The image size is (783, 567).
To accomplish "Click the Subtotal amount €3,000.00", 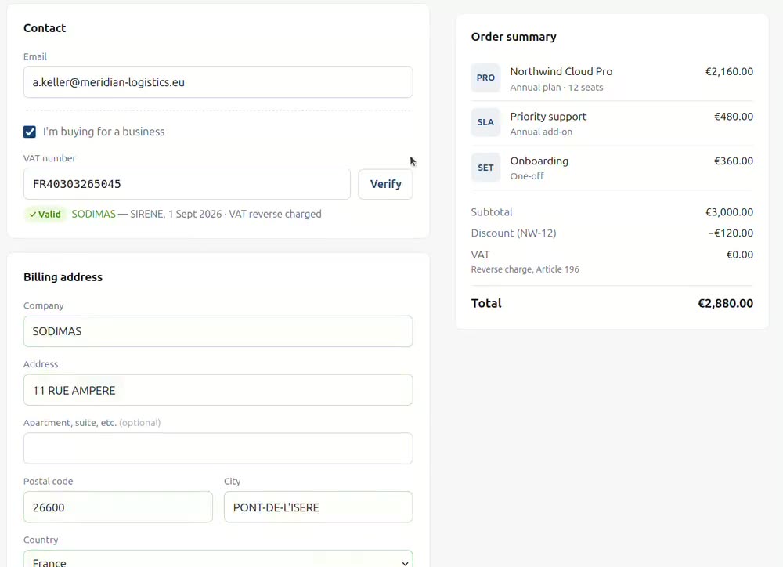I will click(x=729, y=211).
